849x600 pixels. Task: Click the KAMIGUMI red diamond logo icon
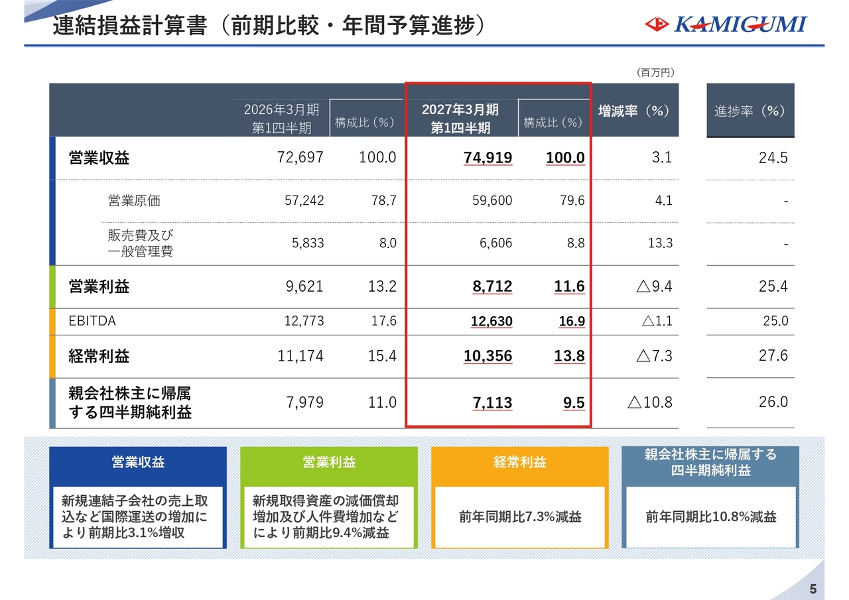pyautogui.click(x=659, y=25)
